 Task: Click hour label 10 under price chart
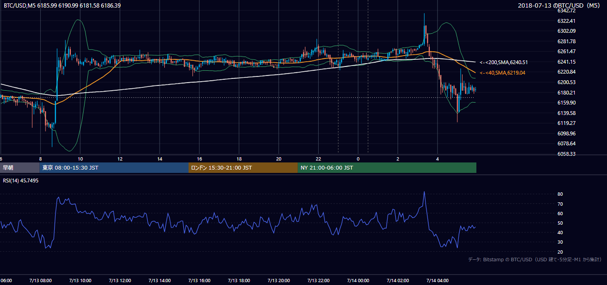click(80, 159)
